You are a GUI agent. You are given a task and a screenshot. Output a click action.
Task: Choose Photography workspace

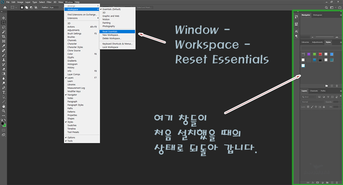[x=117, y=26]
